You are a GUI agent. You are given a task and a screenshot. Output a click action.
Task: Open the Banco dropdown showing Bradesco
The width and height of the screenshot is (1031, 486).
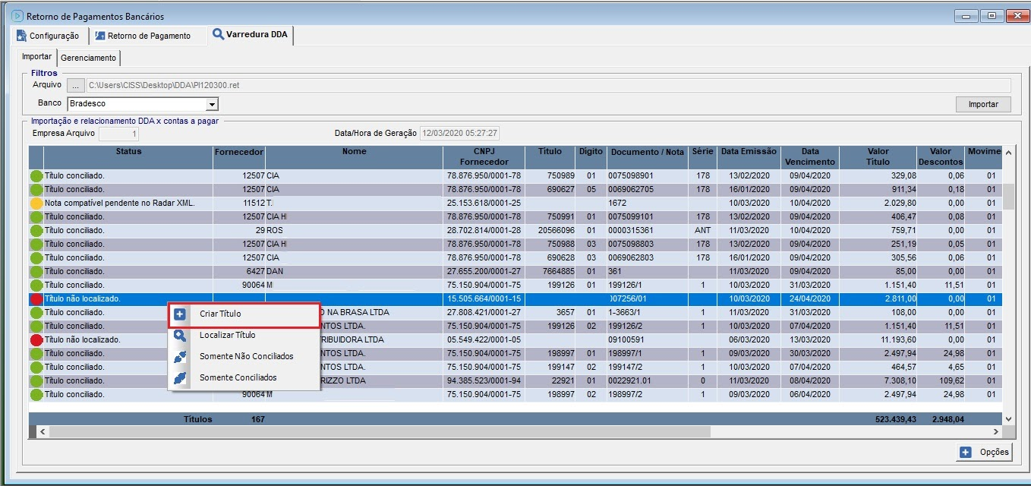pyautogui.click(x=213, y=104)
